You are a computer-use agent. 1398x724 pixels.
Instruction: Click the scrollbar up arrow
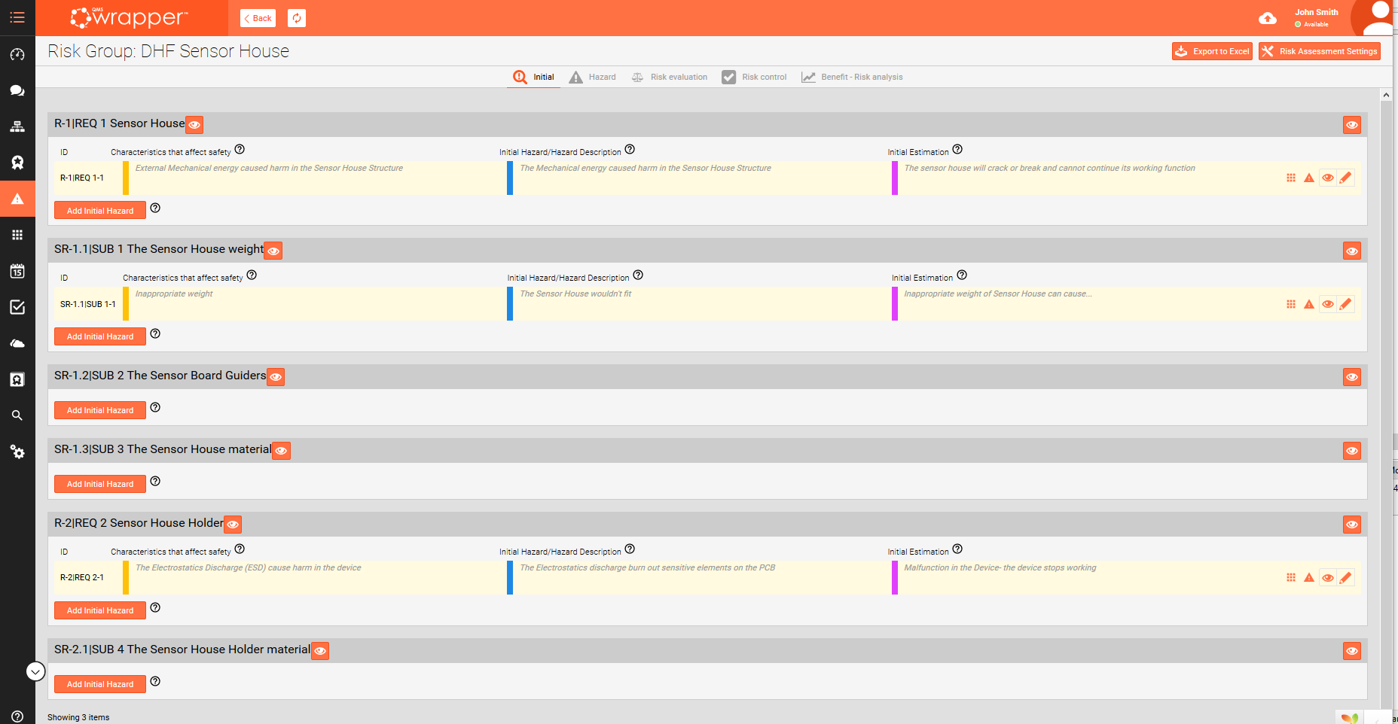1386,96
